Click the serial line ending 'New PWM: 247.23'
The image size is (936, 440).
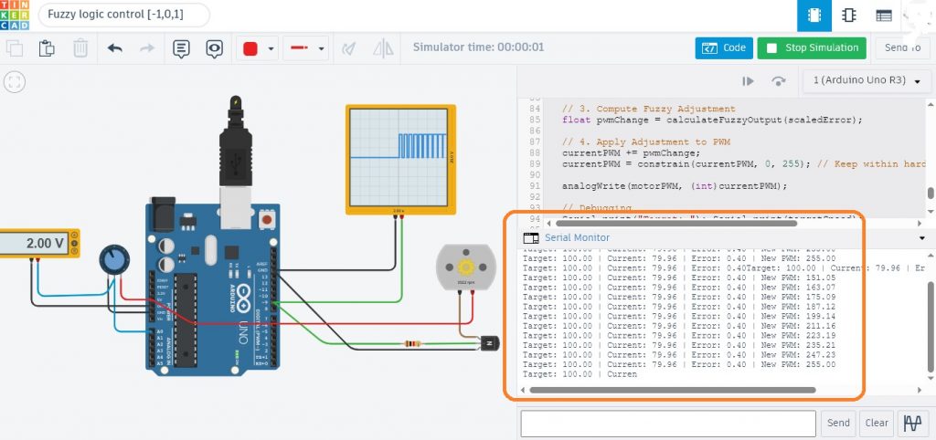pyautogui.click(x=679, y=355)
